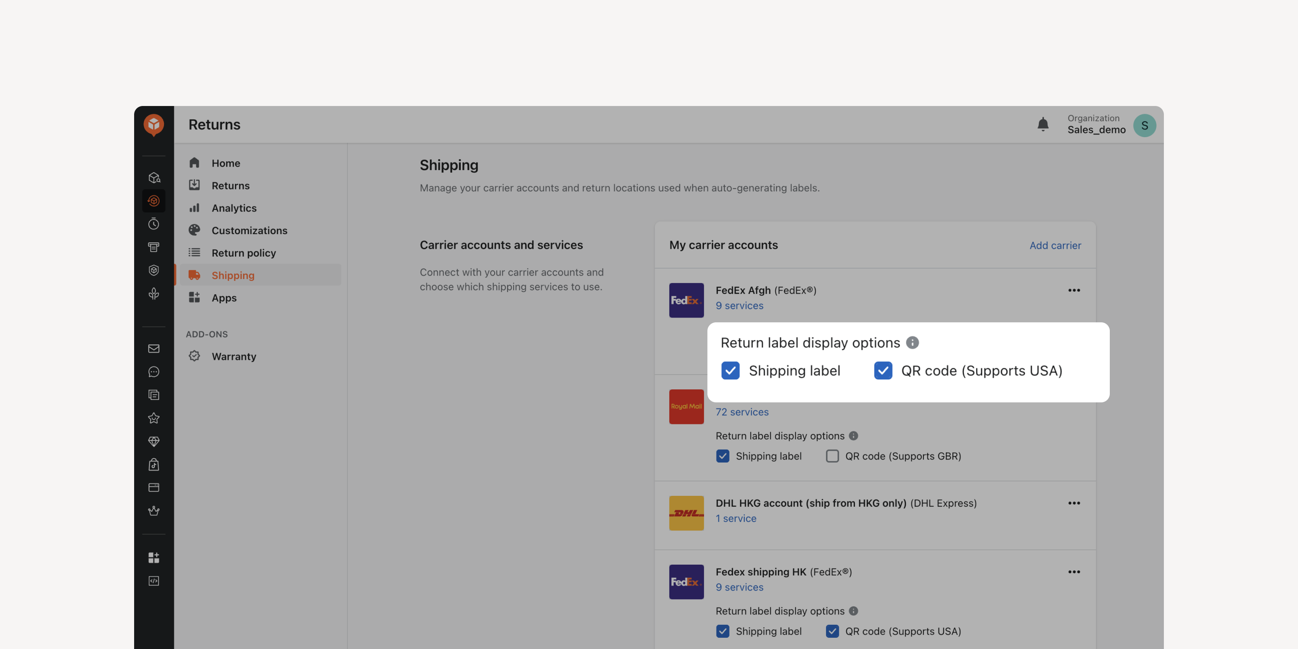
Task: Open more options menu for DHL HKG account
Action: tap(1074, 503)
